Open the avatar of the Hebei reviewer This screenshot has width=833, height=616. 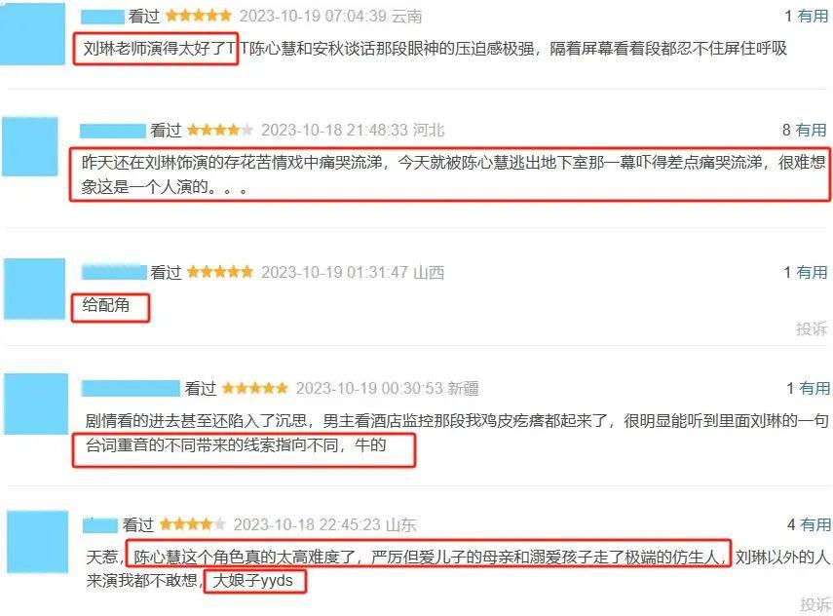(30, 146)
